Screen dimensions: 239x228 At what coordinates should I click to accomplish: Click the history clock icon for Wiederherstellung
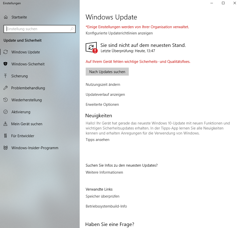point(6,100)
